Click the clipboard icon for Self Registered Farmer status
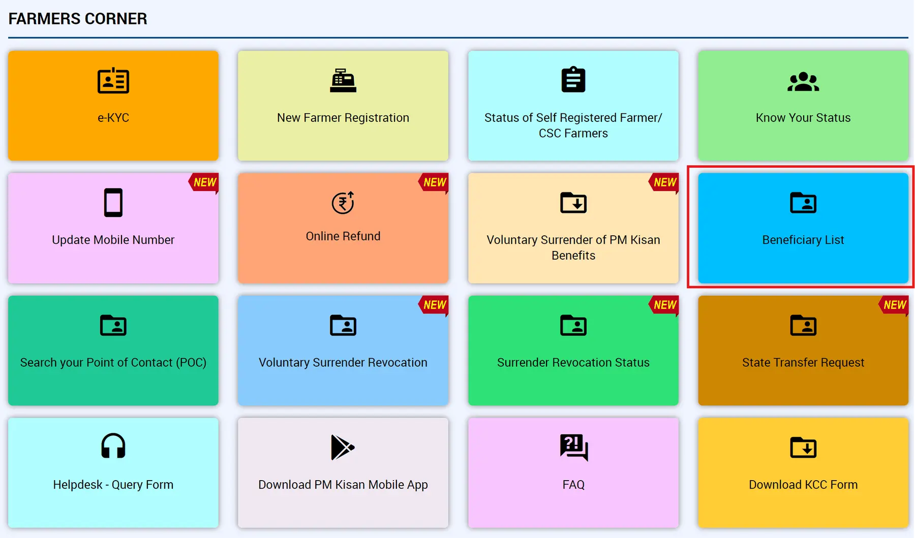915x538 pixels. click(x=573, y=80)
